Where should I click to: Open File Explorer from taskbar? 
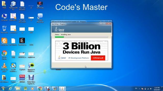pos(18,89)
